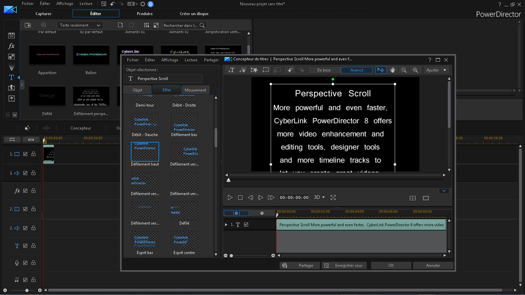Toggle checkbox for the title T track
This screenshot has width=525, height=295.
click(x=25, y=246)
